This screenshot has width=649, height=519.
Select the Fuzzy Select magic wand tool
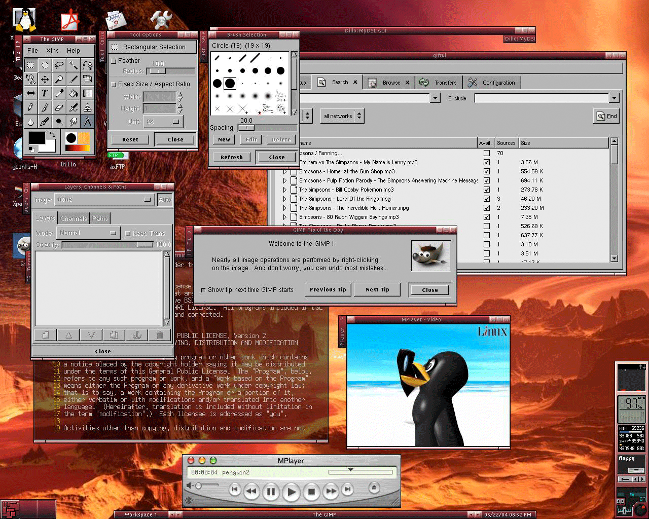(74, 65)
